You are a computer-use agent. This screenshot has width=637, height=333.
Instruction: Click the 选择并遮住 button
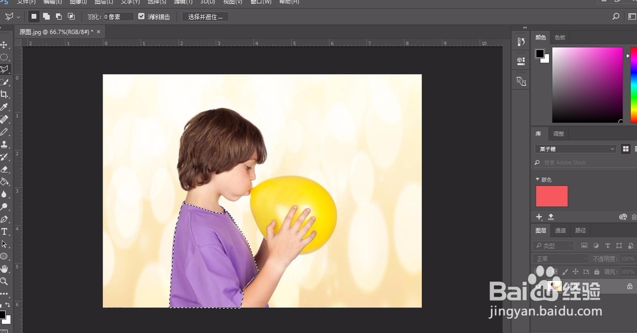[x=205, y=17]
